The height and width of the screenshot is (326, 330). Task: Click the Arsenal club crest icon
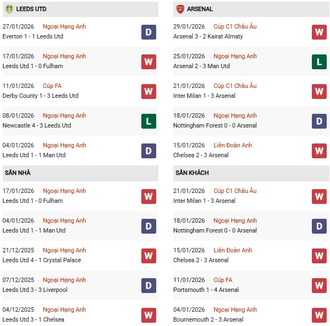180,9
